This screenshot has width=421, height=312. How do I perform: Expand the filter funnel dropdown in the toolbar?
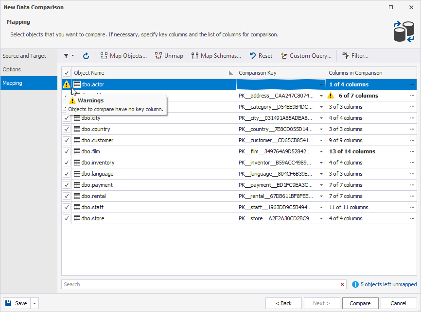coord(69,56)
